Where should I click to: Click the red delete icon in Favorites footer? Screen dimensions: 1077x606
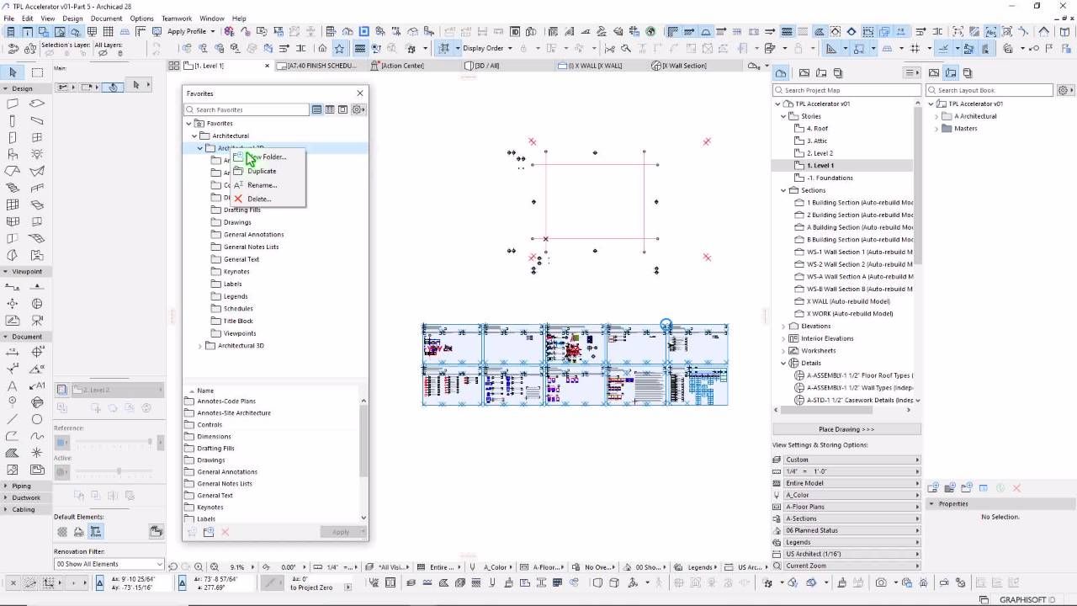click(225, 532)
